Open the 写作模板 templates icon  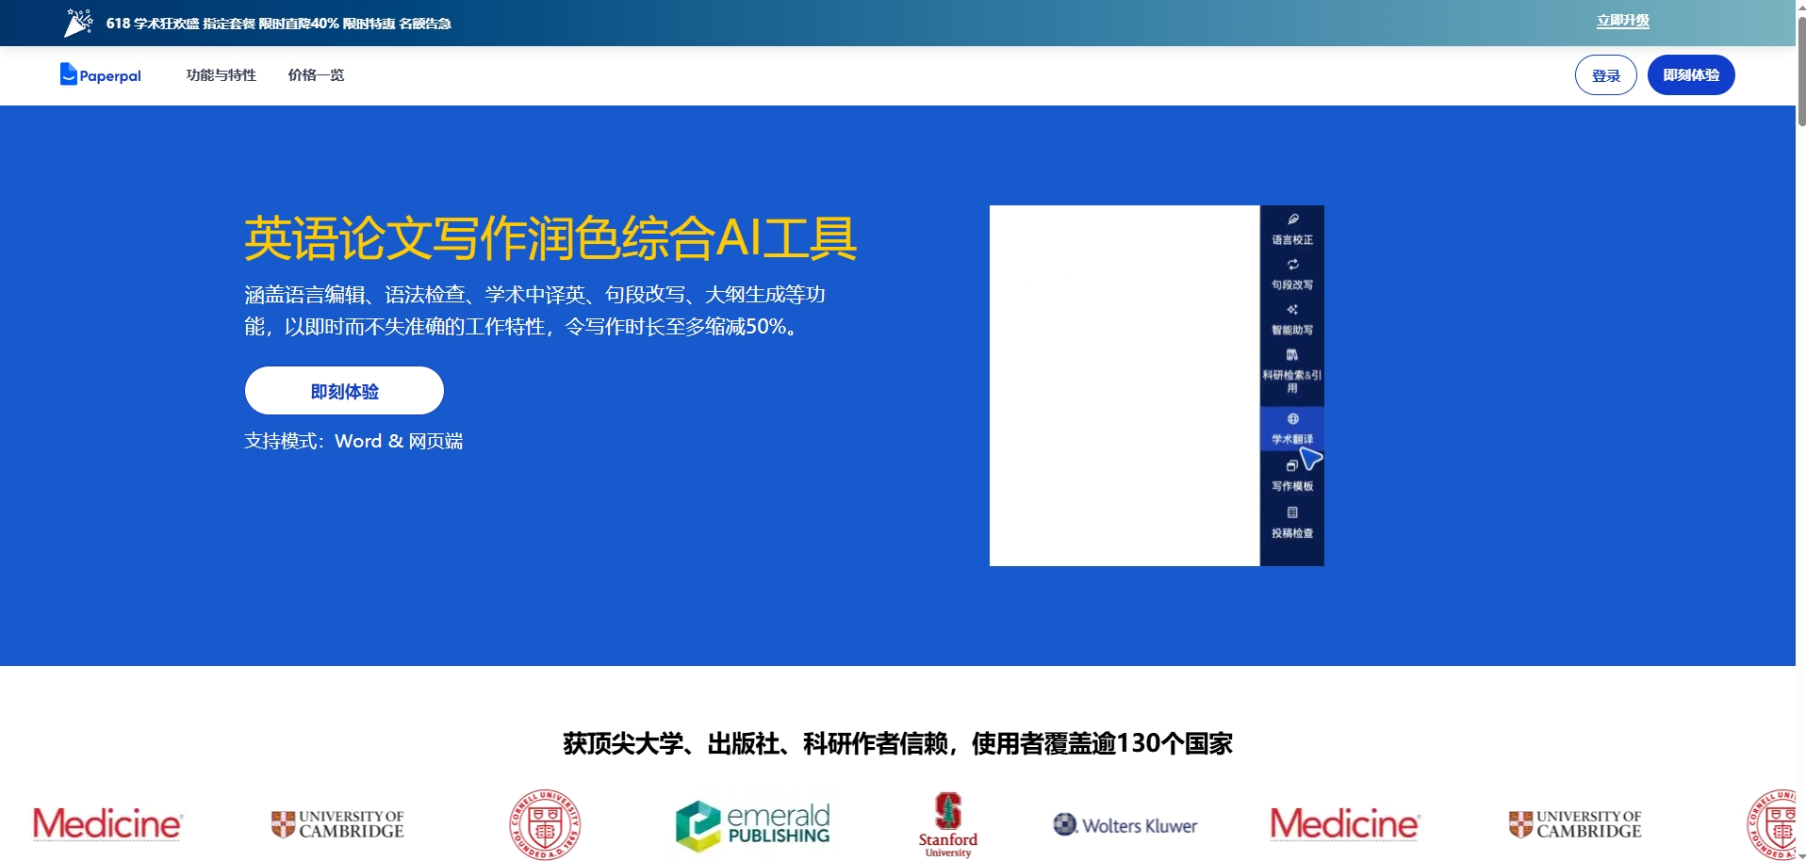click(x=1291, y=465)
